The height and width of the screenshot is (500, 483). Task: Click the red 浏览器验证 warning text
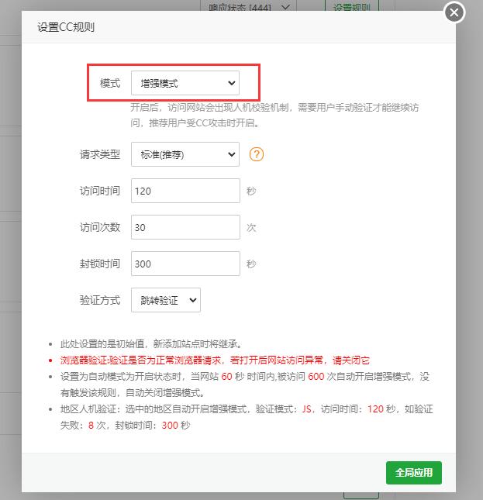point(215,360)
